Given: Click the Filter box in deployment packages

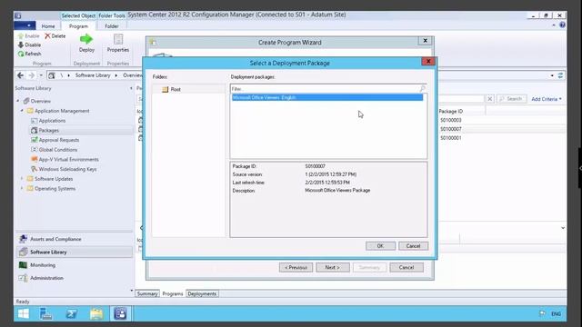Looking at the screenshot, I should click(x=325, y=89).
